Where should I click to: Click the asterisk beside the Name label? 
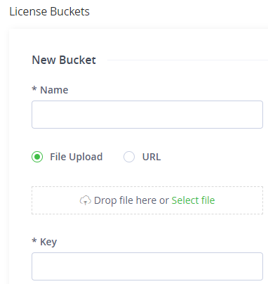(x=34, y=89)
